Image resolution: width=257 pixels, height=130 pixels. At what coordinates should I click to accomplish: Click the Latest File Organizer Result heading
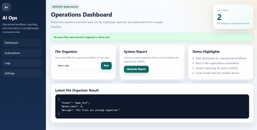pyautogui.click(x=77, y=90)
